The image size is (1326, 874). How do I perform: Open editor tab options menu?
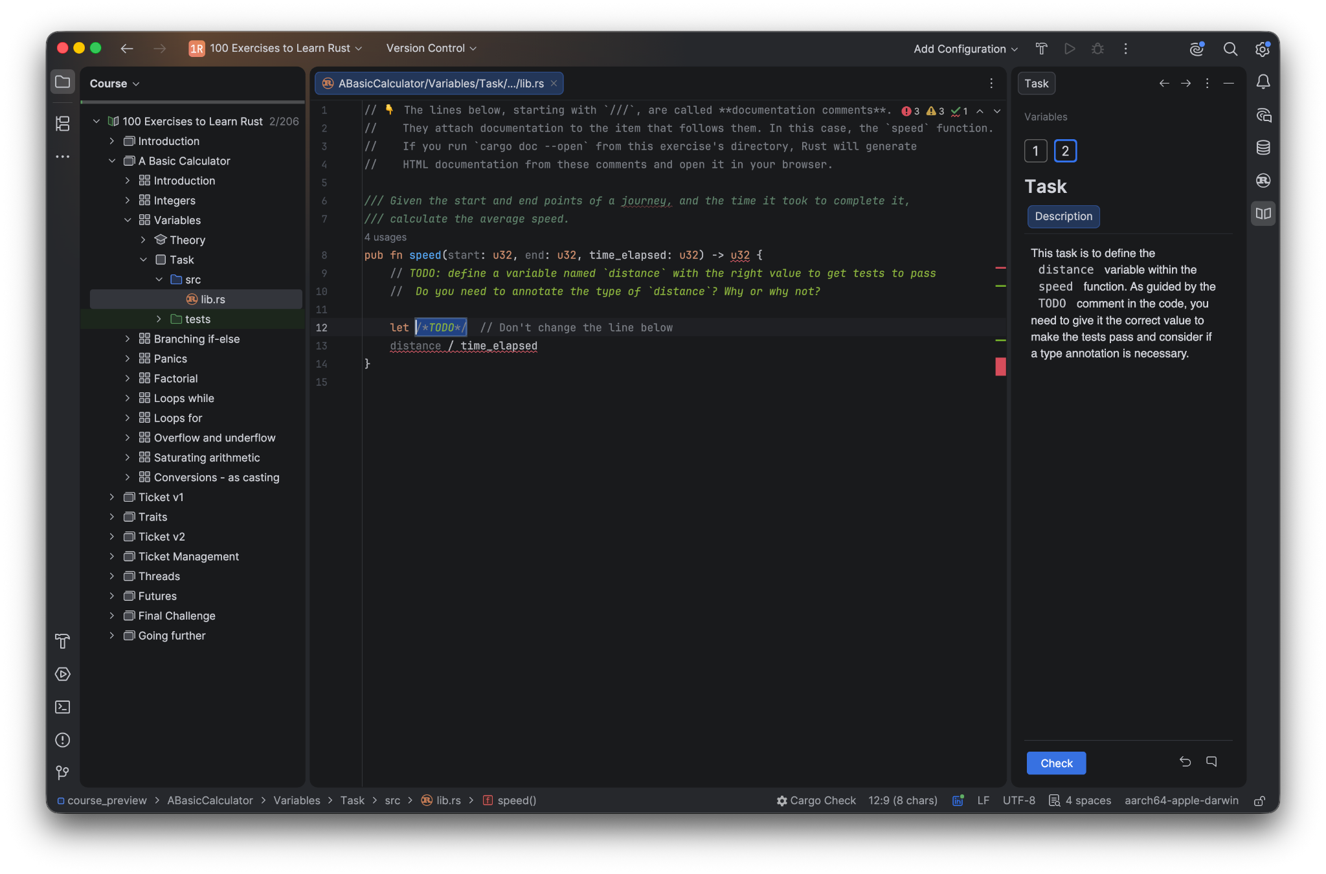[x=991, y=84]
